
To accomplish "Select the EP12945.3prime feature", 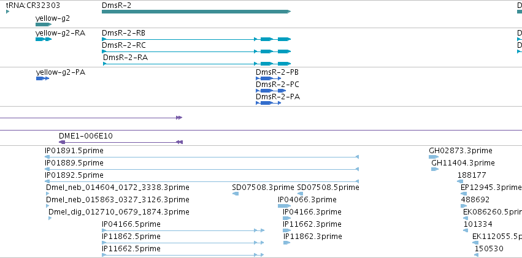I will pyautogui.click(x=464, y=194).
